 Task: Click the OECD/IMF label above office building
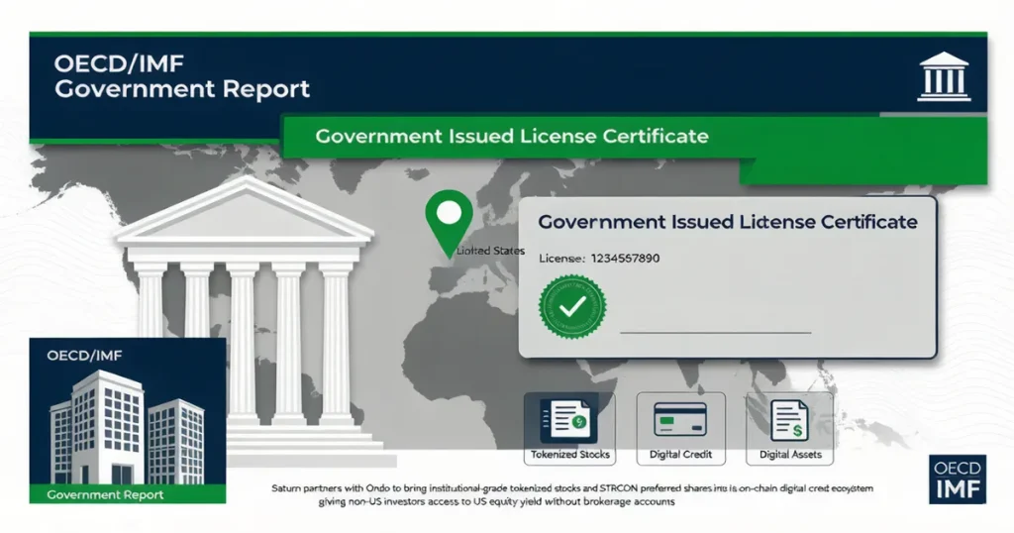click(84, 356)
